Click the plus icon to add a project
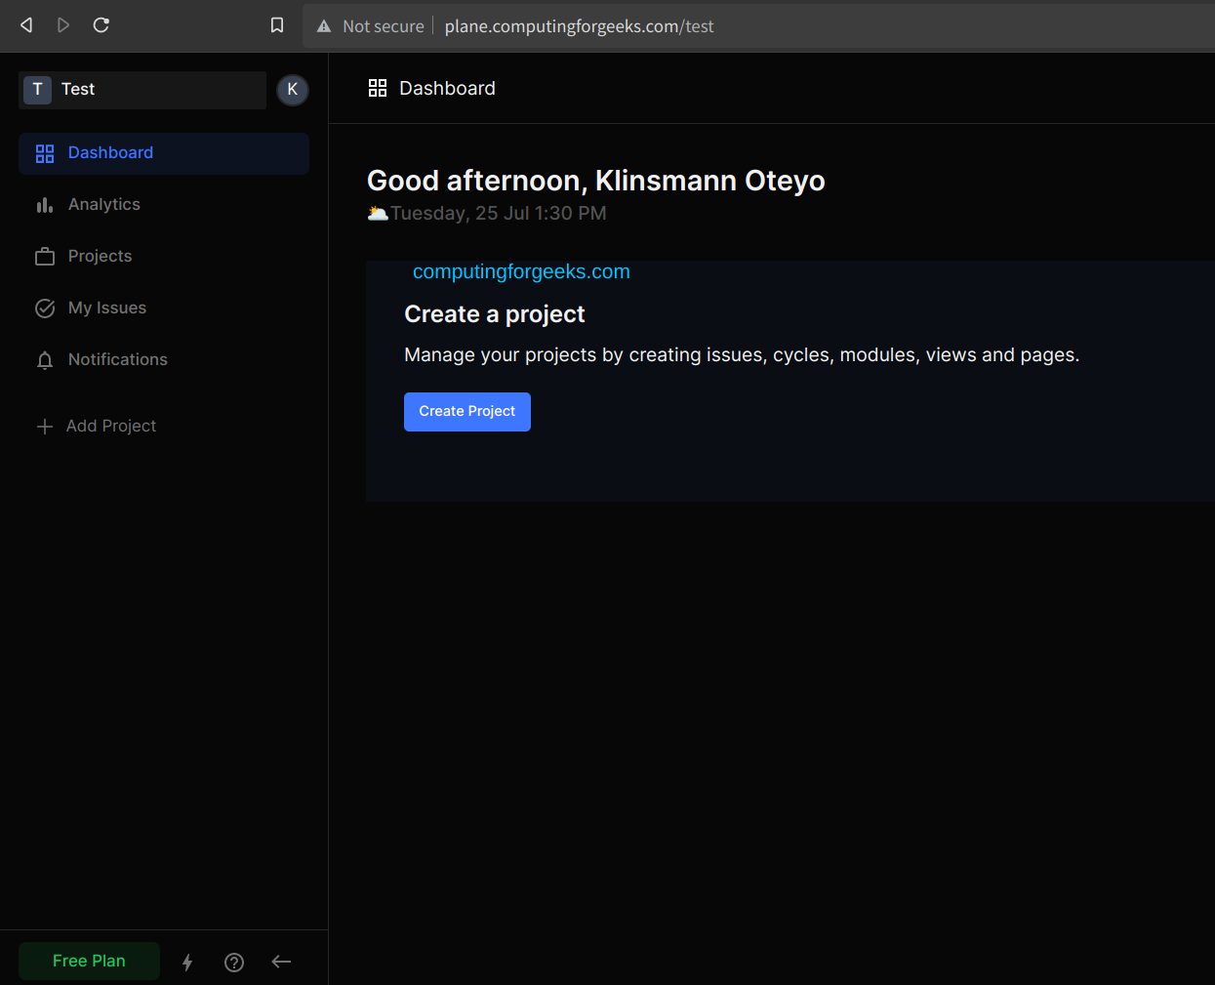Image resolution: width=1215 pixels, height=985 pixels. (44, 426)
